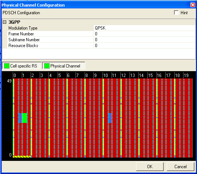This screenshot has height=174, width=197.
Task: Click the yellow hatched bar at row 0
Action: pyautogui.click(x=22, y=156)
